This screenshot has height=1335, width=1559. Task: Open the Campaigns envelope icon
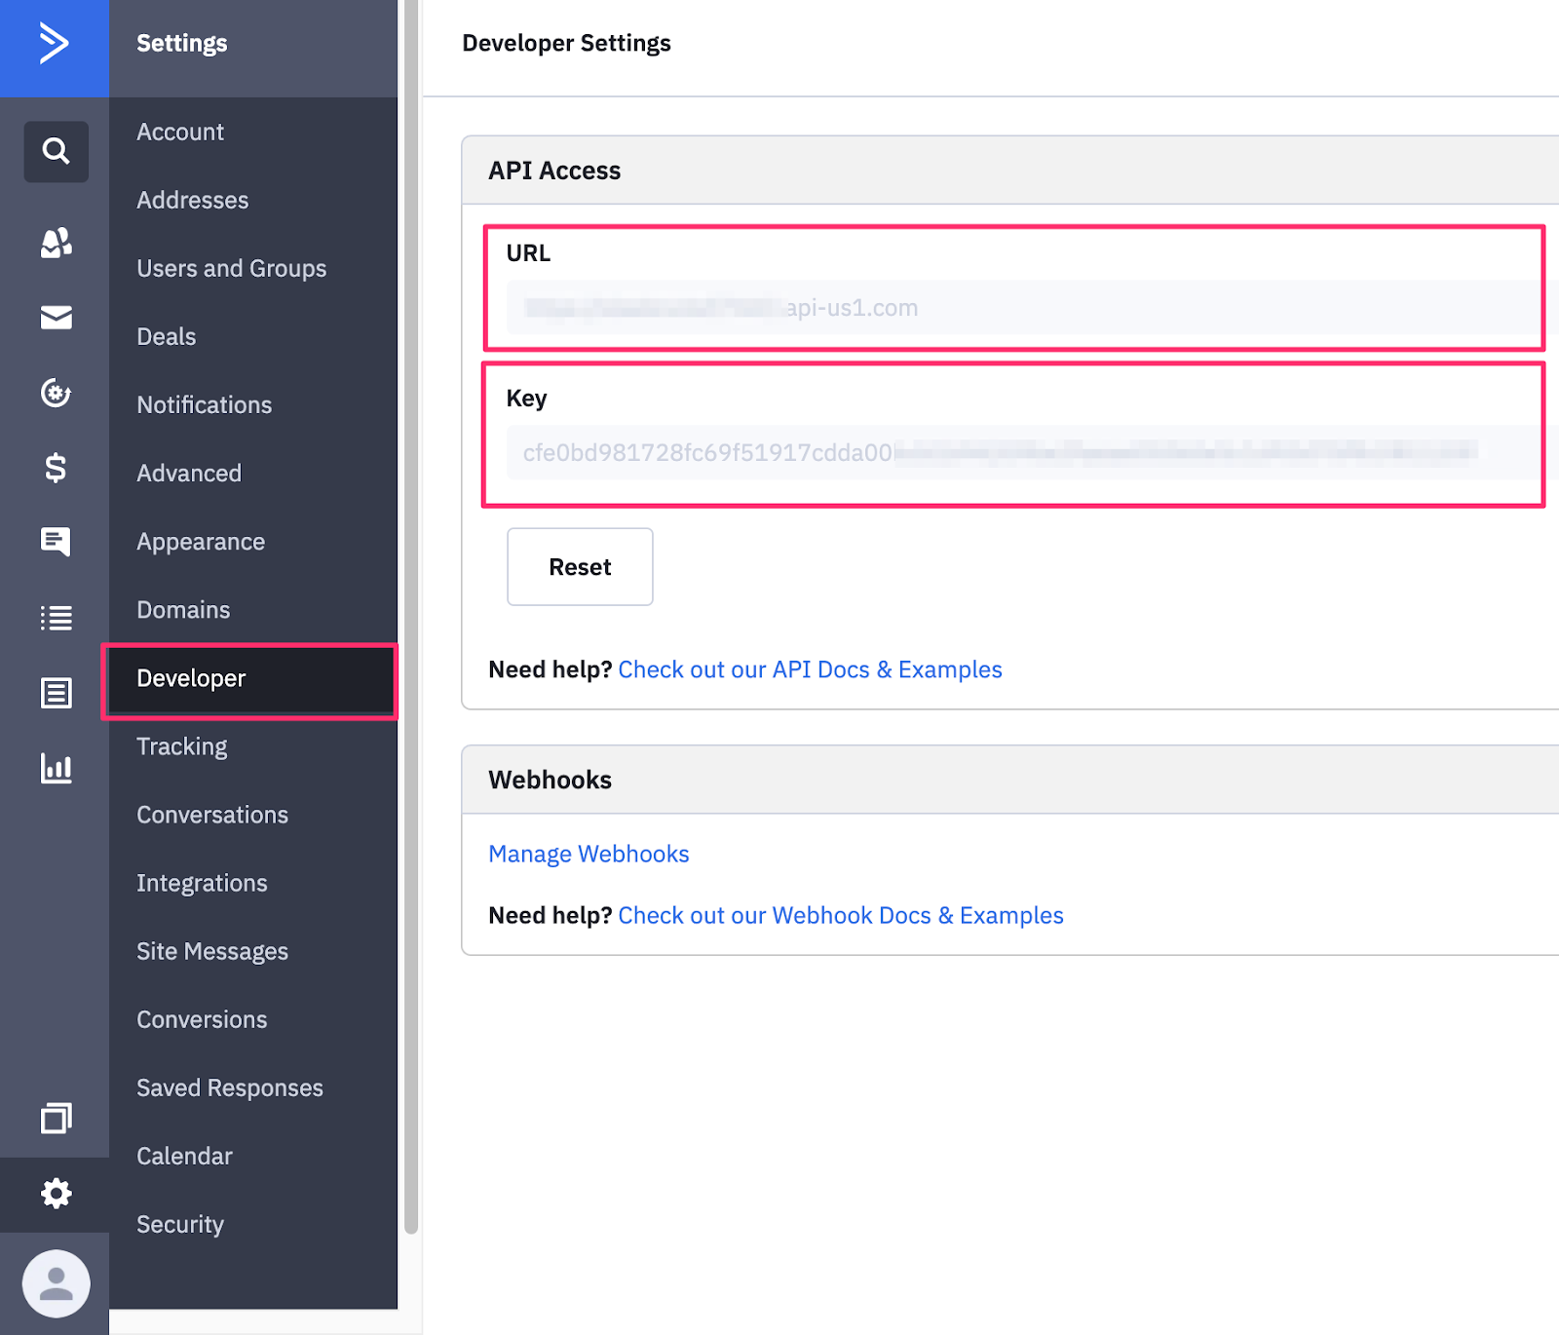[x=56, y=318]
